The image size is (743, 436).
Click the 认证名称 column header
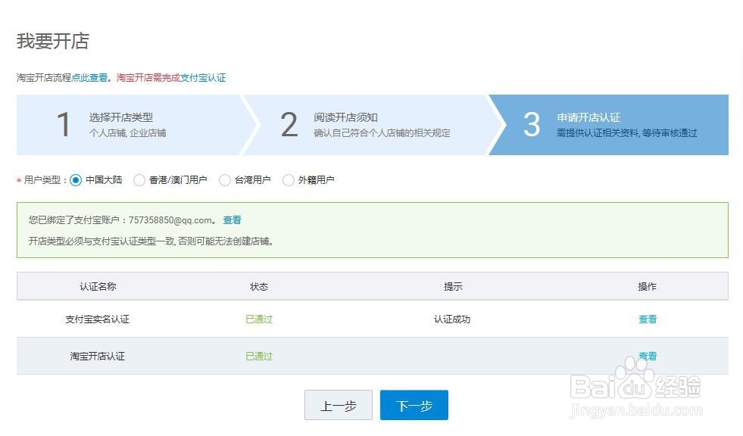tap(98, 286)
